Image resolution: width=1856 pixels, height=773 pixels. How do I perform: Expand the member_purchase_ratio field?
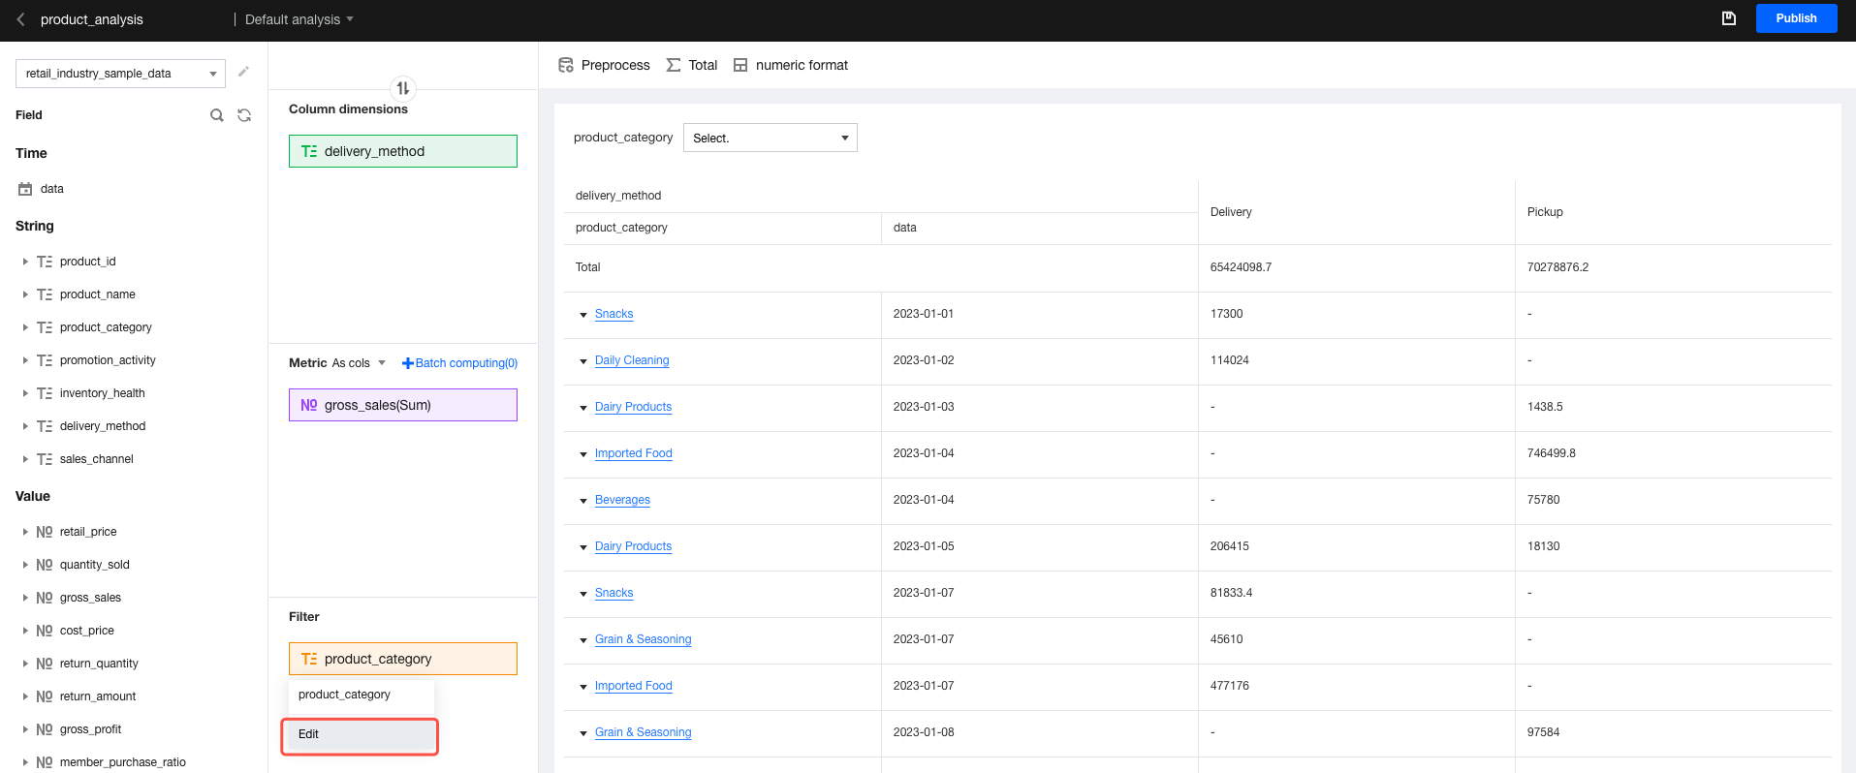tap(25, 762)
